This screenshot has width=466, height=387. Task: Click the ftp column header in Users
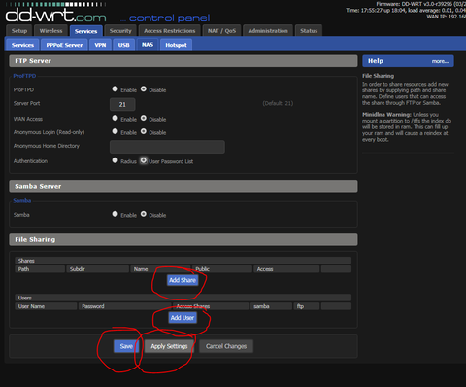coord(307,306)
